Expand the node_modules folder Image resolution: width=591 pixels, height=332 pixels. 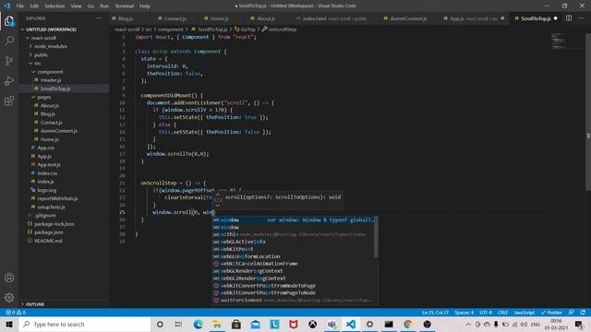pos(50,46)
